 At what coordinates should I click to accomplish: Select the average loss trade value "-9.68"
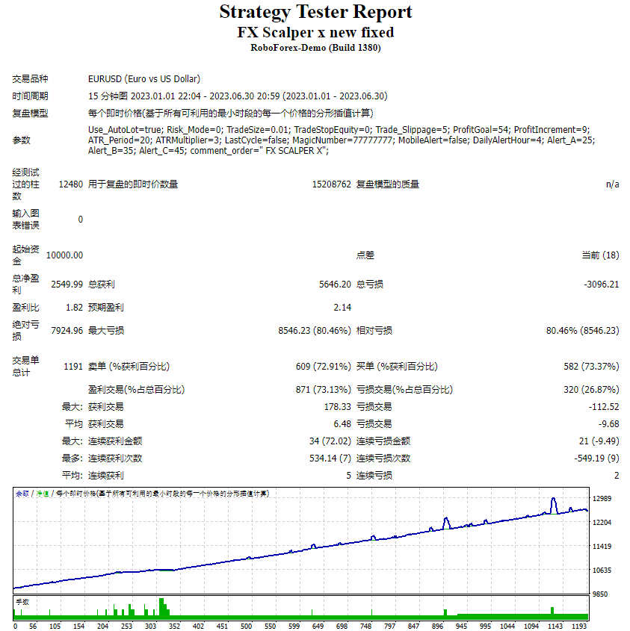tap(608, 424)
